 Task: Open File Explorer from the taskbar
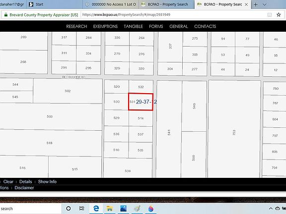[109, 209]
